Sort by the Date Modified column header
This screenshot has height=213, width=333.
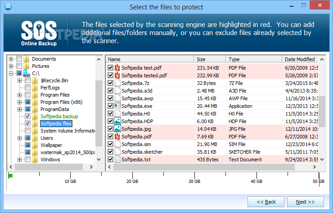[x=300, y=59]
